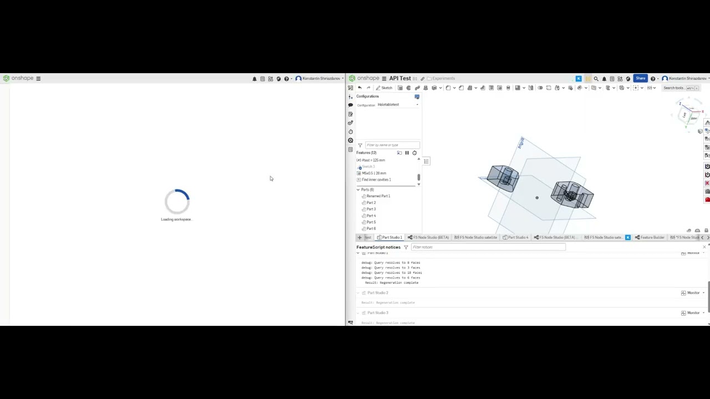Switch to the first FS Node Studio (BETA) tab
Screen dimensions: 710x399
[x=428, y=237]
